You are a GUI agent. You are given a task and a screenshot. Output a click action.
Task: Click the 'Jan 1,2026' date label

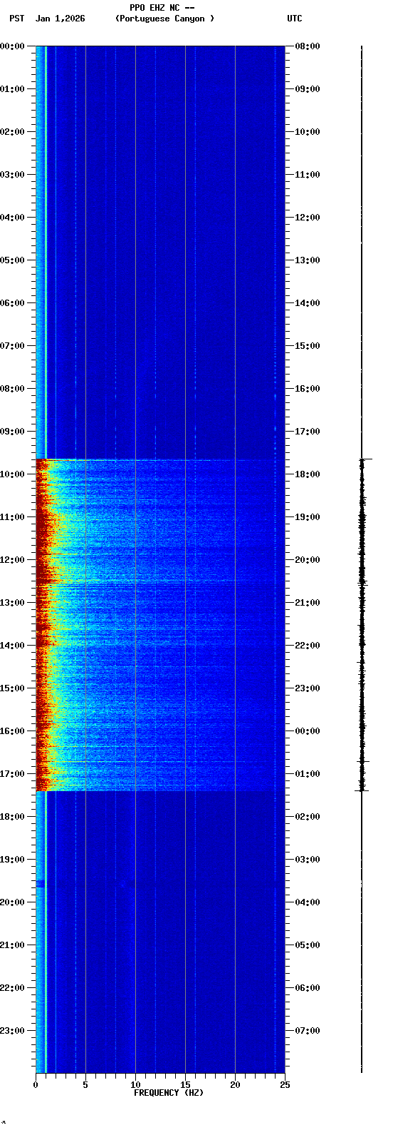[61, 19]
